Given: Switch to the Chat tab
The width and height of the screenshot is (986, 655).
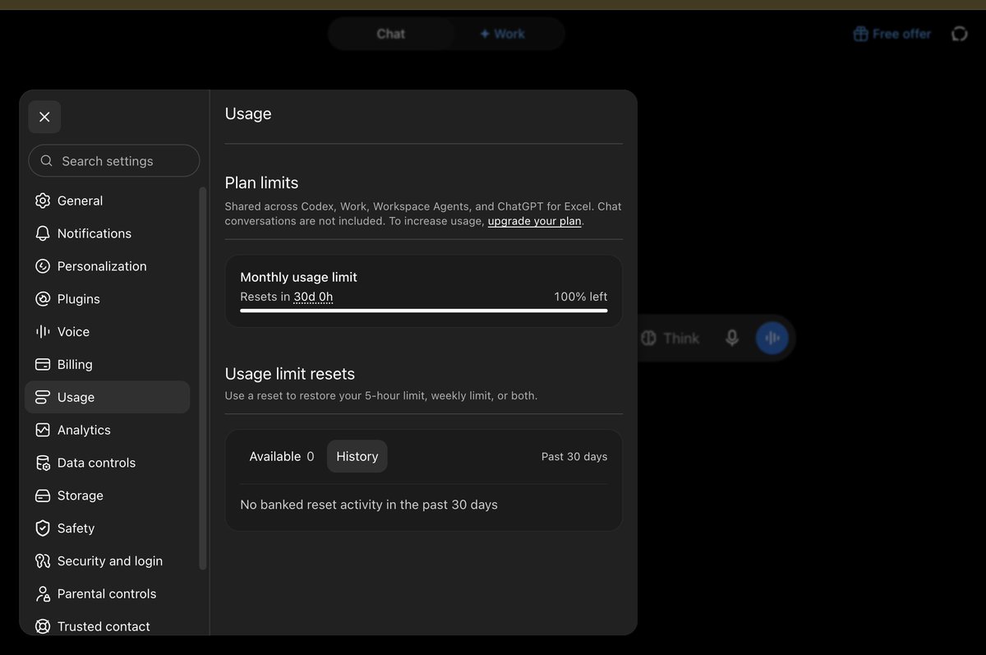Looking at the screenshot, I should 391,34.
